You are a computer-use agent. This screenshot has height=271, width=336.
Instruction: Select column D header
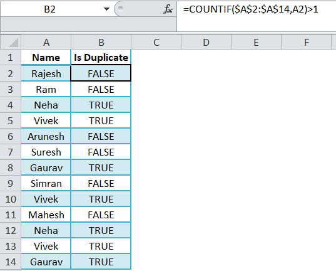(x=206, y=42)
